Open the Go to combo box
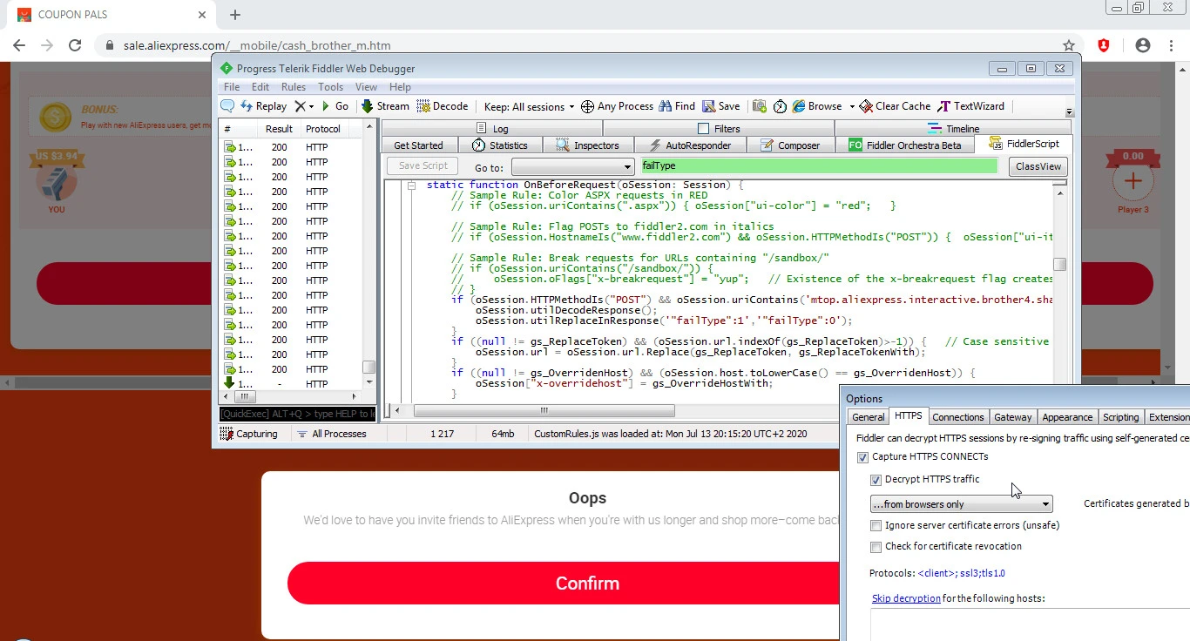This screenshot has width=1190, height=641. (572, 166)
